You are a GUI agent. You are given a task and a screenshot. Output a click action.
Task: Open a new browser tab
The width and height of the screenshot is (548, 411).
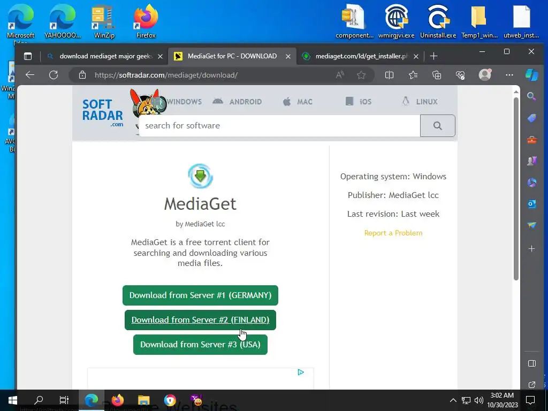pyautogui.click(x=433, y=56)
